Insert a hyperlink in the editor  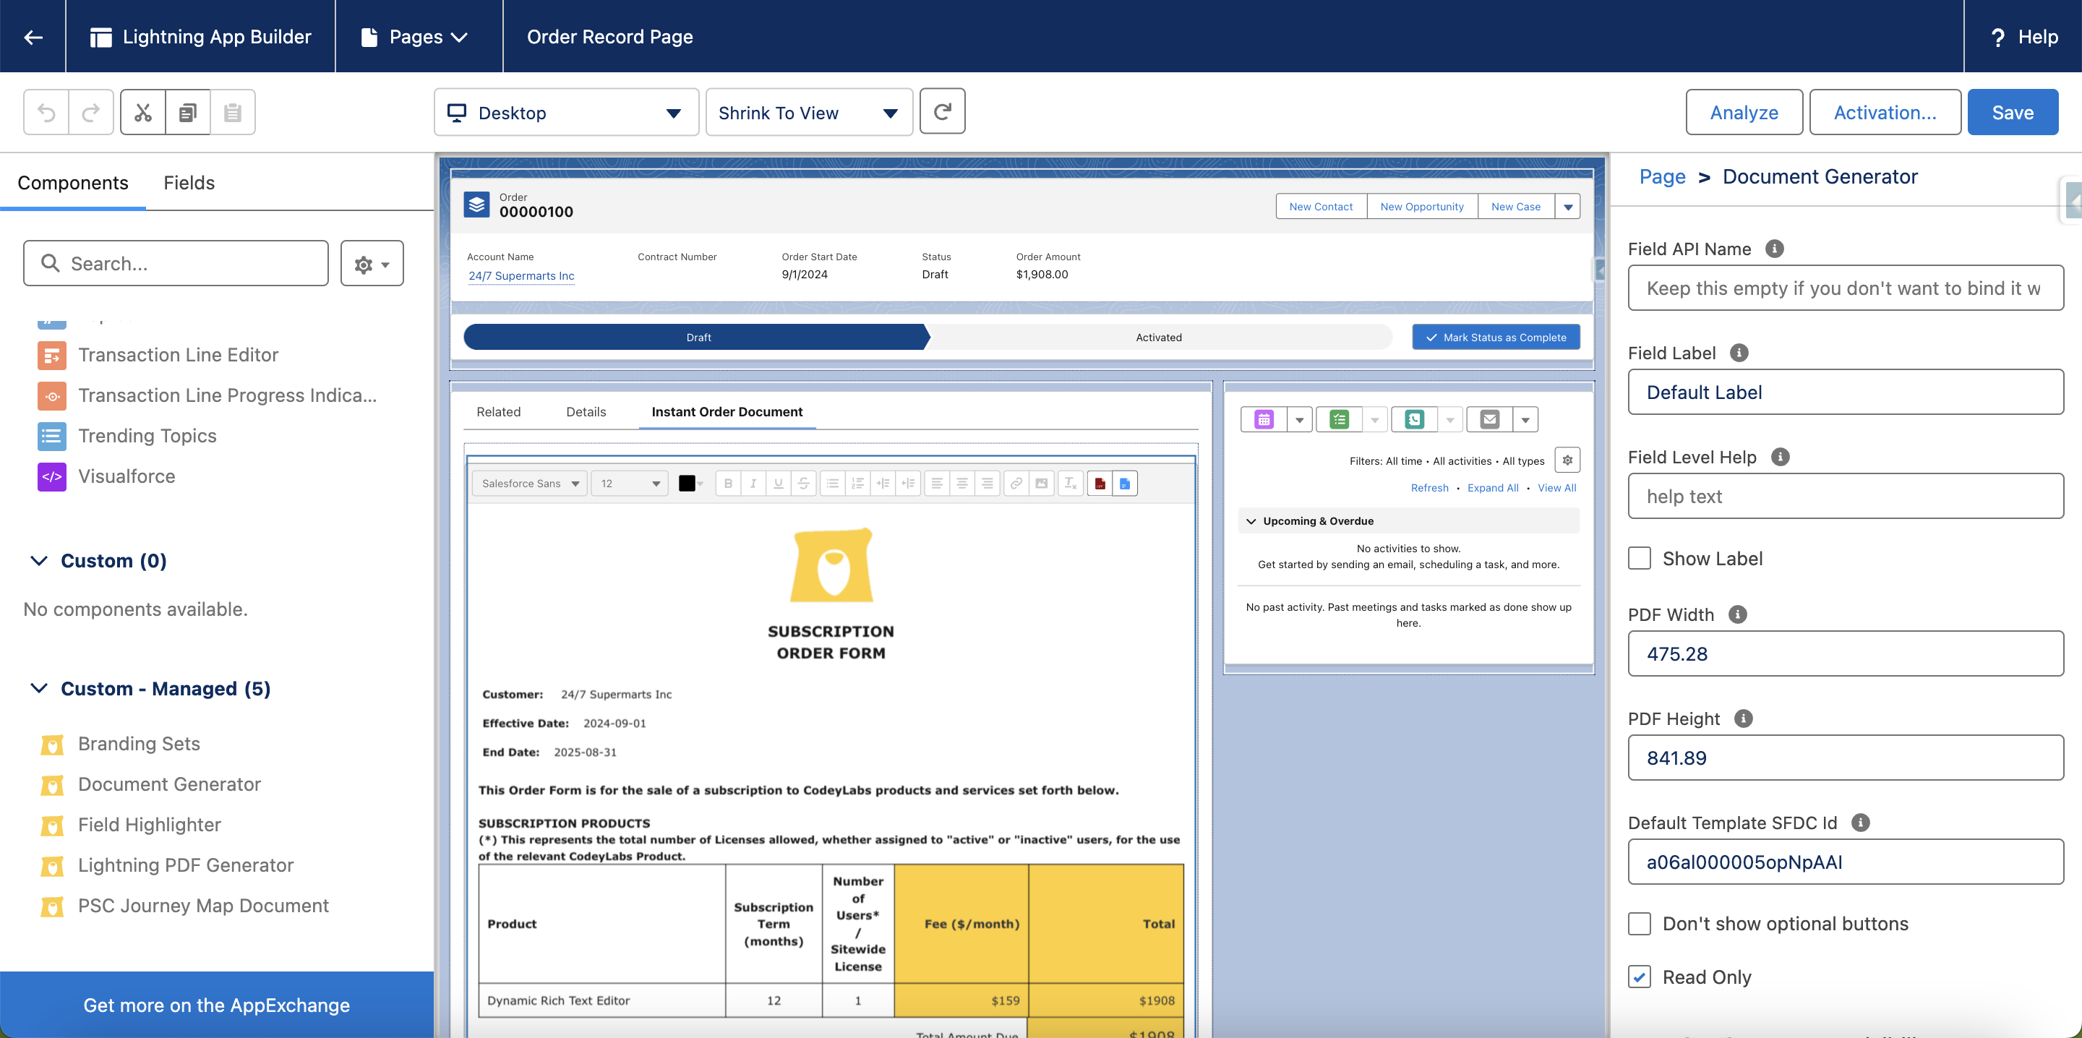click(x=1016, y=484)
